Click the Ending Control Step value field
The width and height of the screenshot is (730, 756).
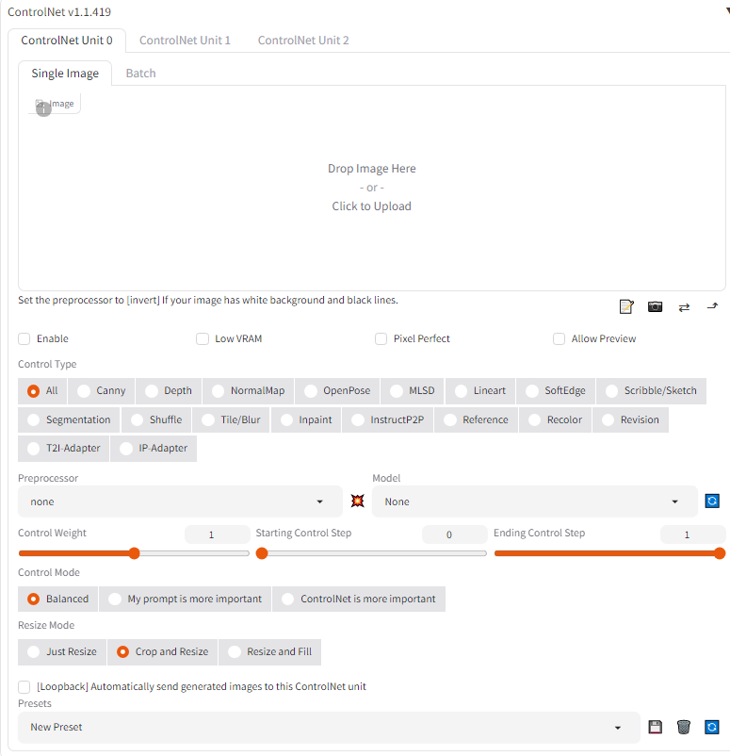pos(693,534)
